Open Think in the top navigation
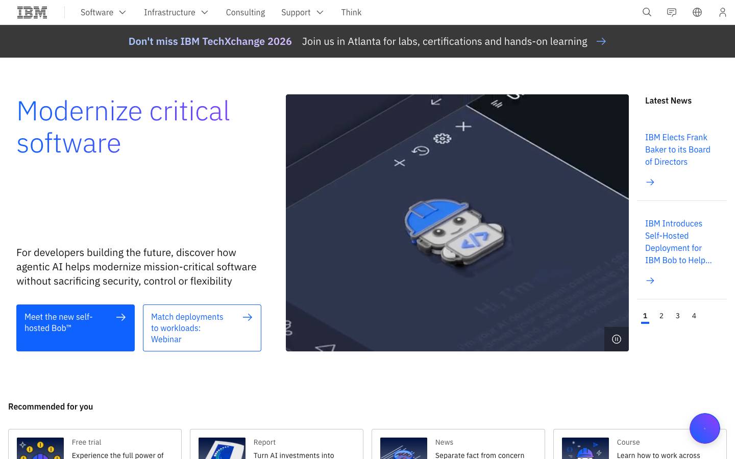This screenshot has height=459, width=735. [351, 12]
